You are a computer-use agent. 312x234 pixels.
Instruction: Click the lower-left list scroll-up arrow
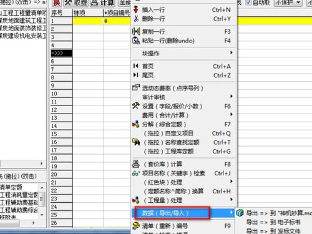tap(42, 188)
